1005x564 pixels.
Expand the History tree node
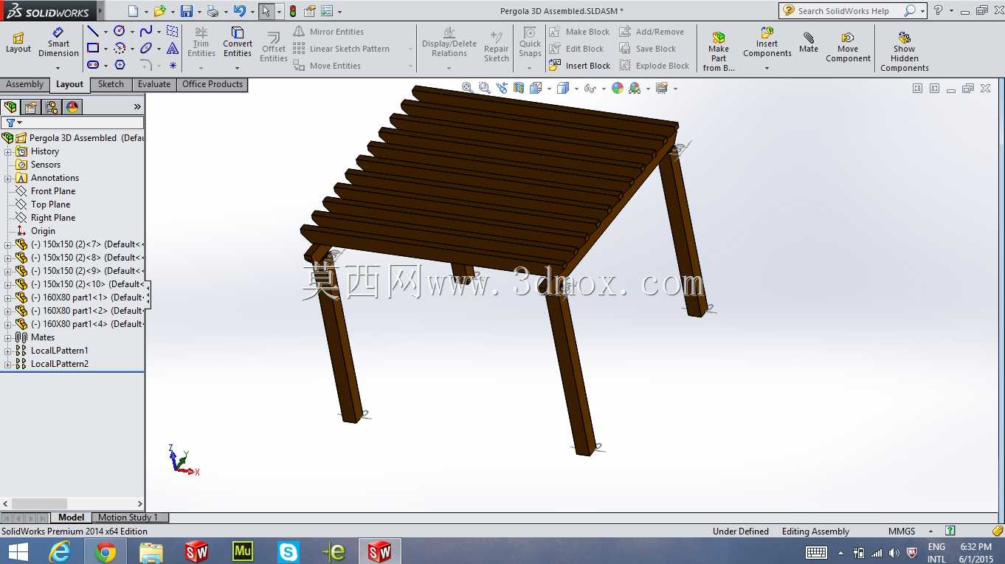tap(8, 151)
